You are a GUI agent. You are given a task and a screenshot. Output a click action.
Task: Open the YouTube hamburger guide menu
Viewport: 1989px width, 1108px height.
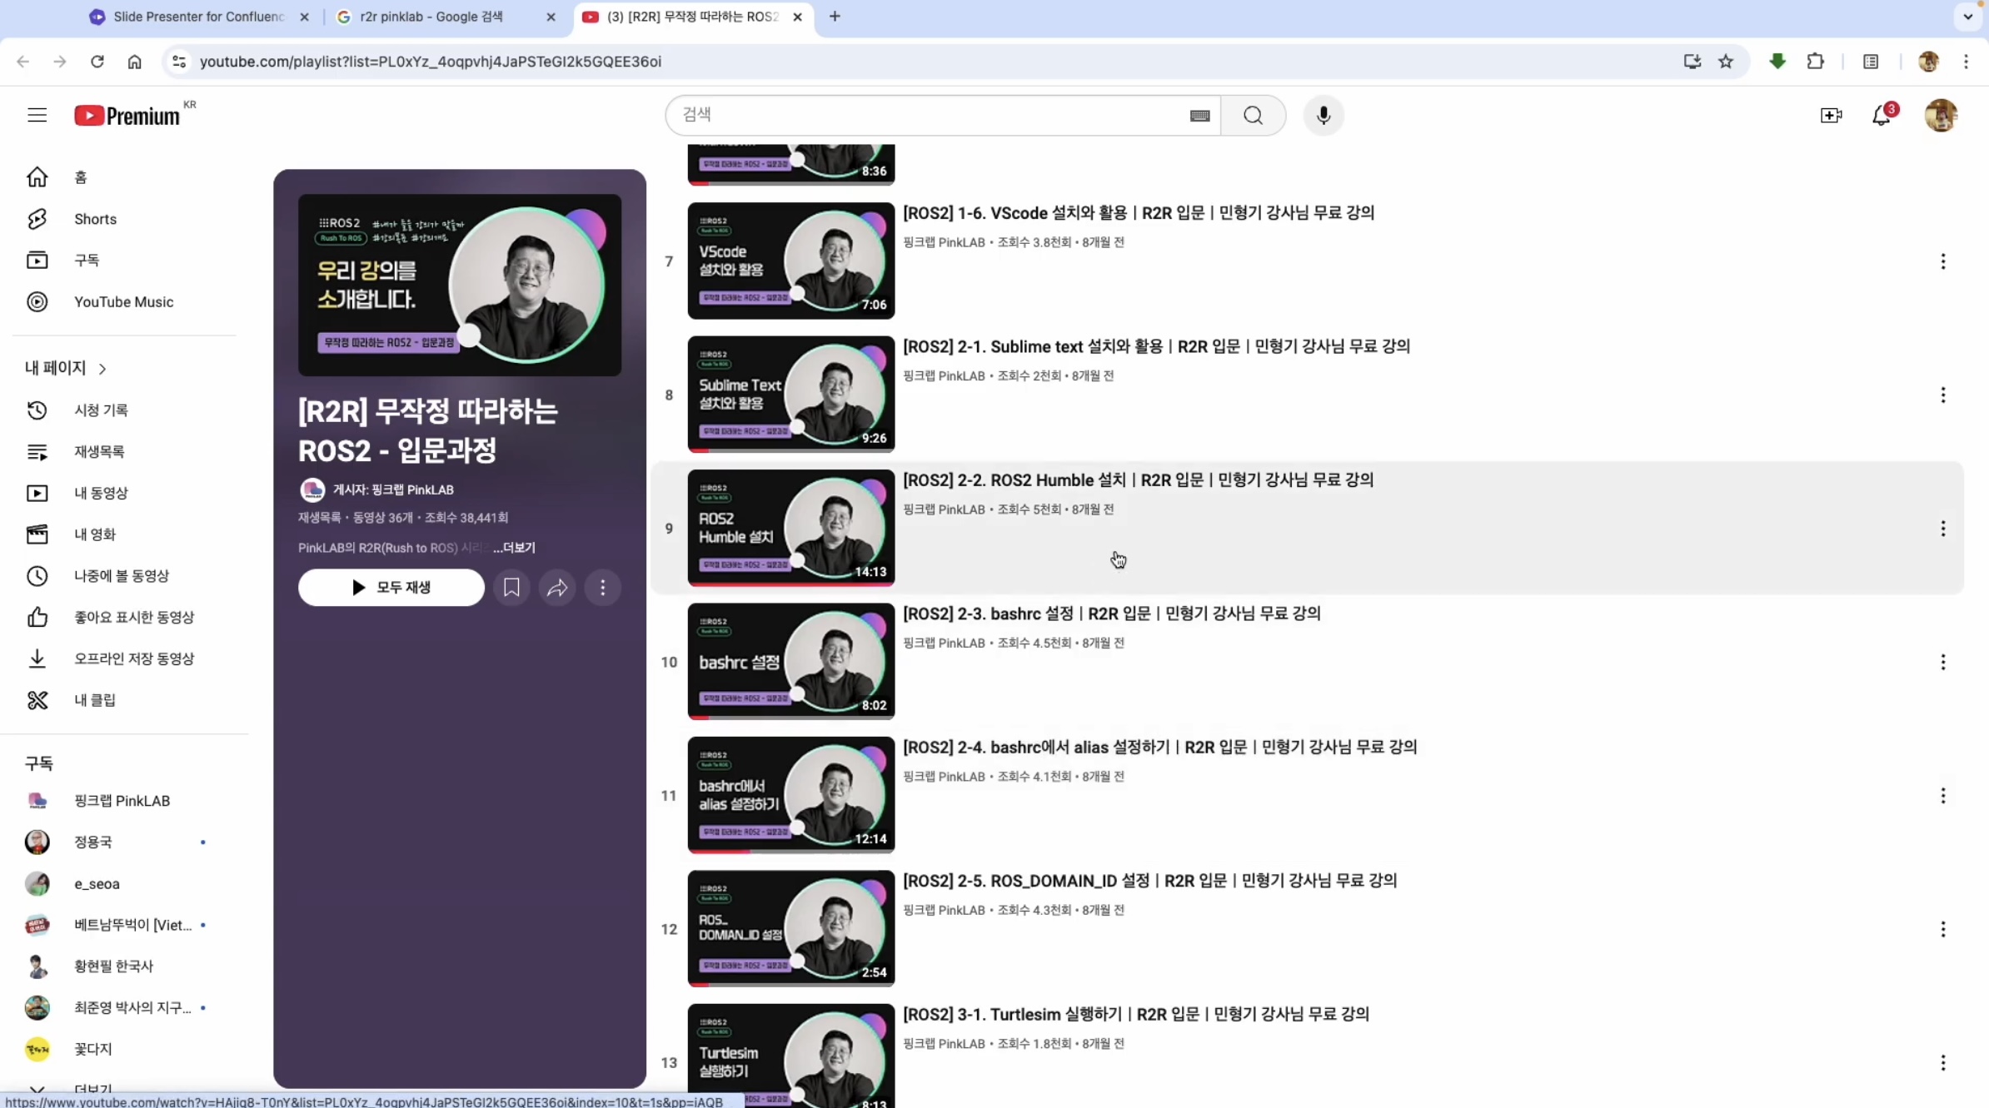click(37, 115)
